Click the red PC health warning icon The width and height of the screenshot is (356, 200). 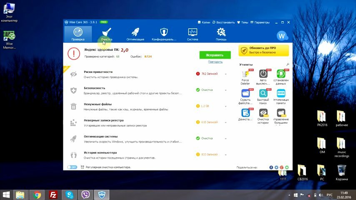(74, 54)
